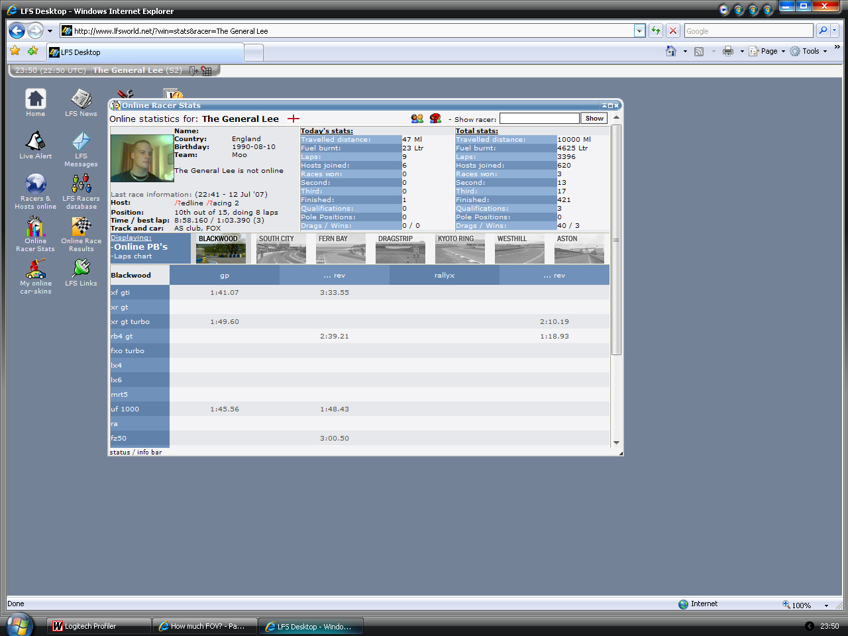Select the Dragstrip track tab
This screenshot has width=848, height=636.
tap(400, 248)
